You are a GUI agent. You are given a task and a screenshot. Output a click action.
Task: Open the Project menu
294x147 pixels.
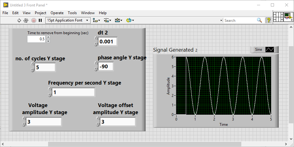pos(40,13)
